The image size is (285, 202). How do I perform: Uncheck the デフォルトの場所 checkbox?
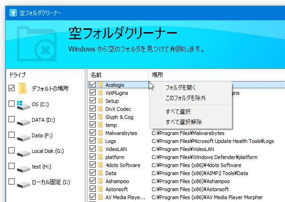coord(12,88)
